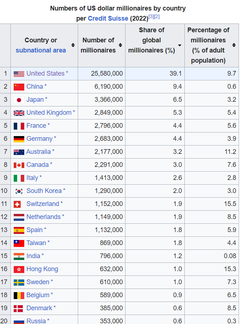This screenshot has height=324, width=243.
Task: Open the Australia country link
Action: click(x=38, y=152)
